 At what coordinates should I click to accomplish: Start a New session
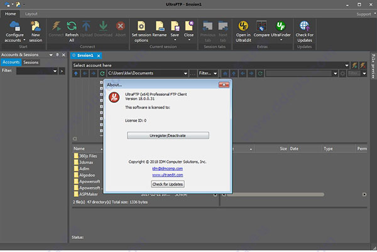36,31
